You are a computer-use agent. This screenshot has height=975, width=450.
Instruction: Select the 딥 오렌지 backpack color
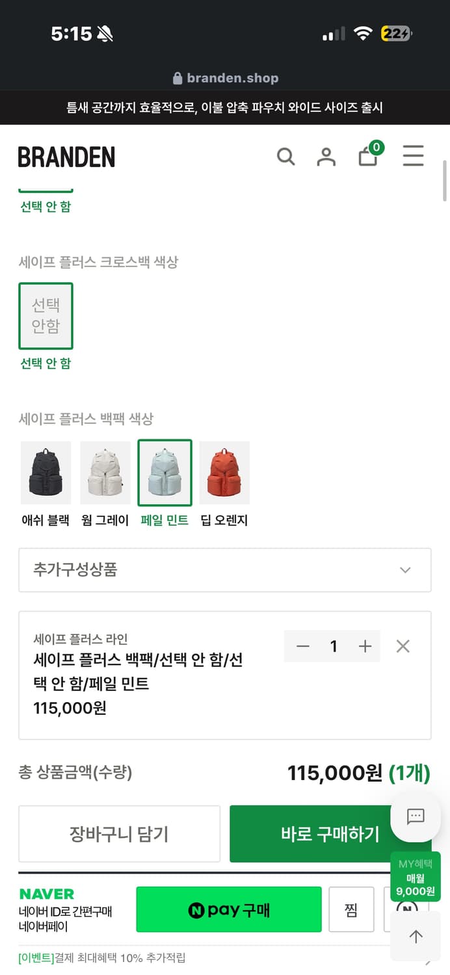(224, 473)
